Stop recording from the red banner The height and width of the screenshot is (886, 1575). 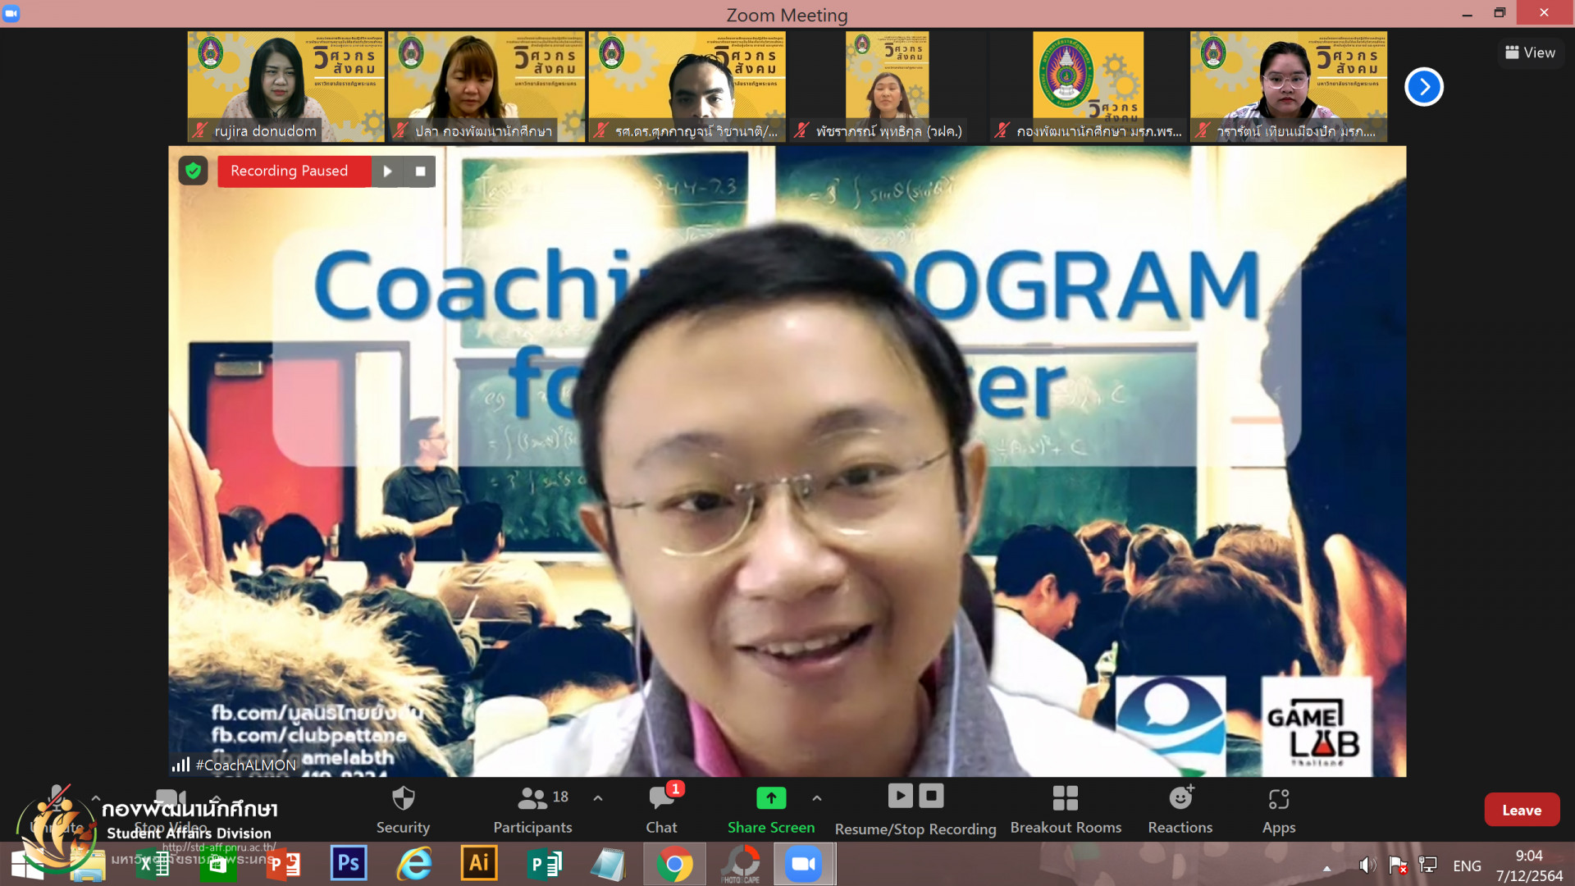tap(420, 171)
